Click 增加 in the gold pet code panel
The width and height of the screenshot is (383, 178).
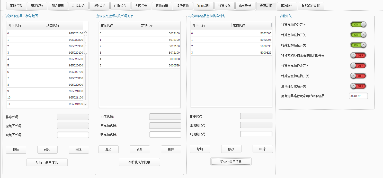click(x=108, y=150)
